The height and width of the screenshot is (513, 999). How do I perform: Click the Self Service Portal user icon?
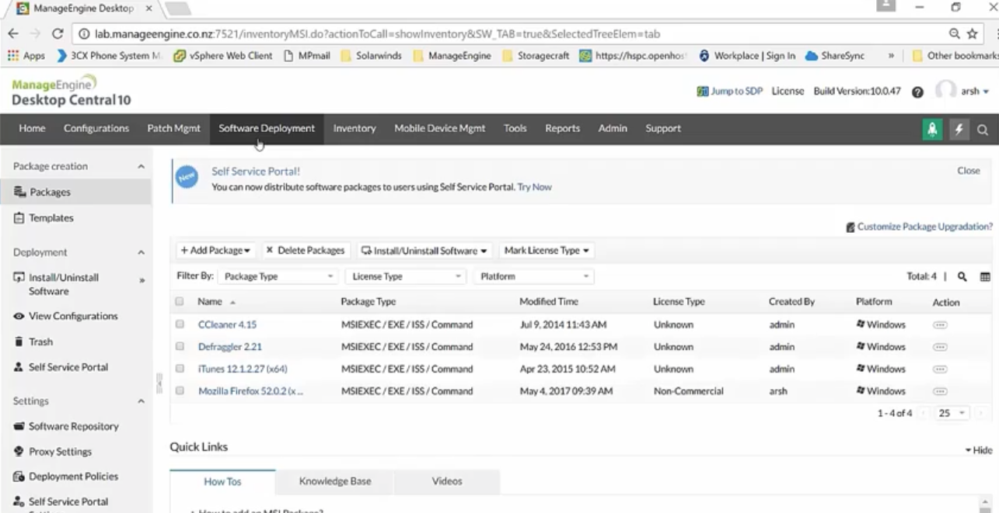tap(19, 367)
